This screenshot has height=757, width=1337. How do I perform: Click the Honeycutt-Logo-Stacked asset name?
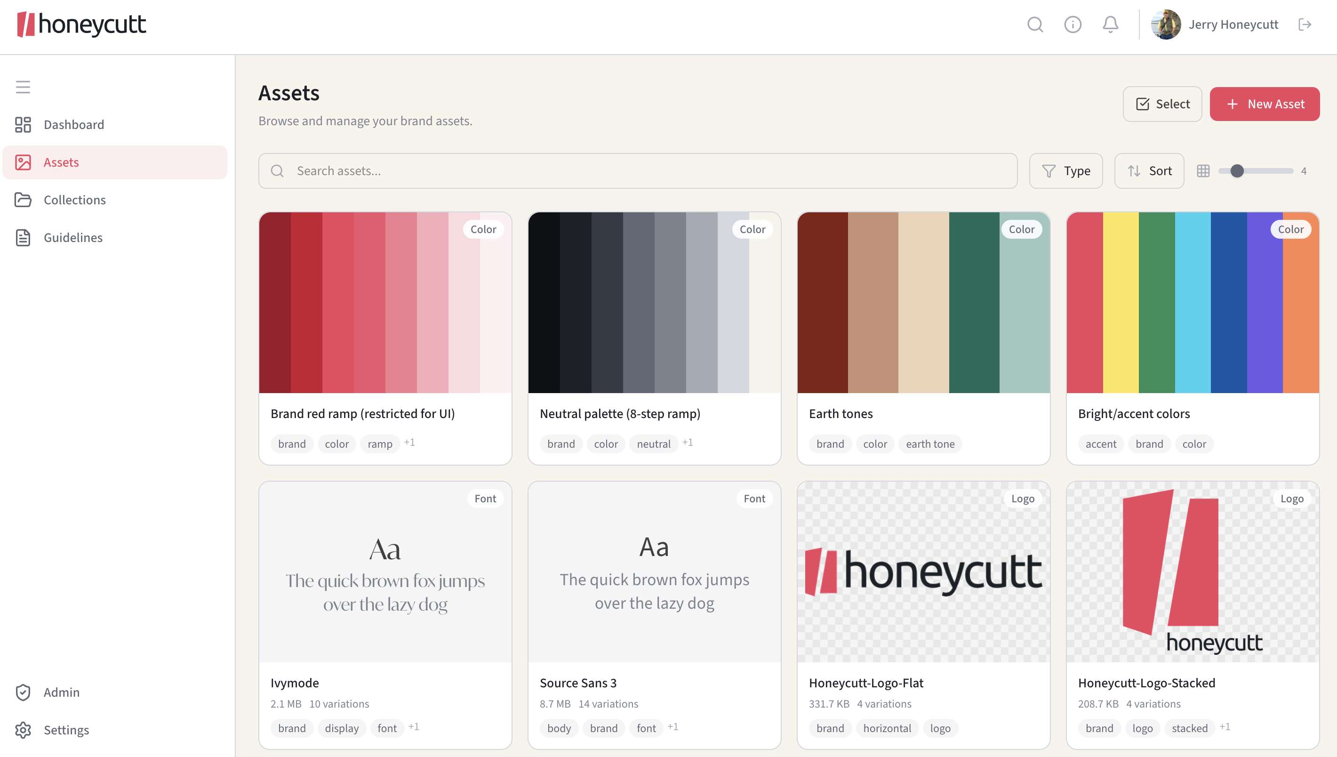tap(1146, 683)
